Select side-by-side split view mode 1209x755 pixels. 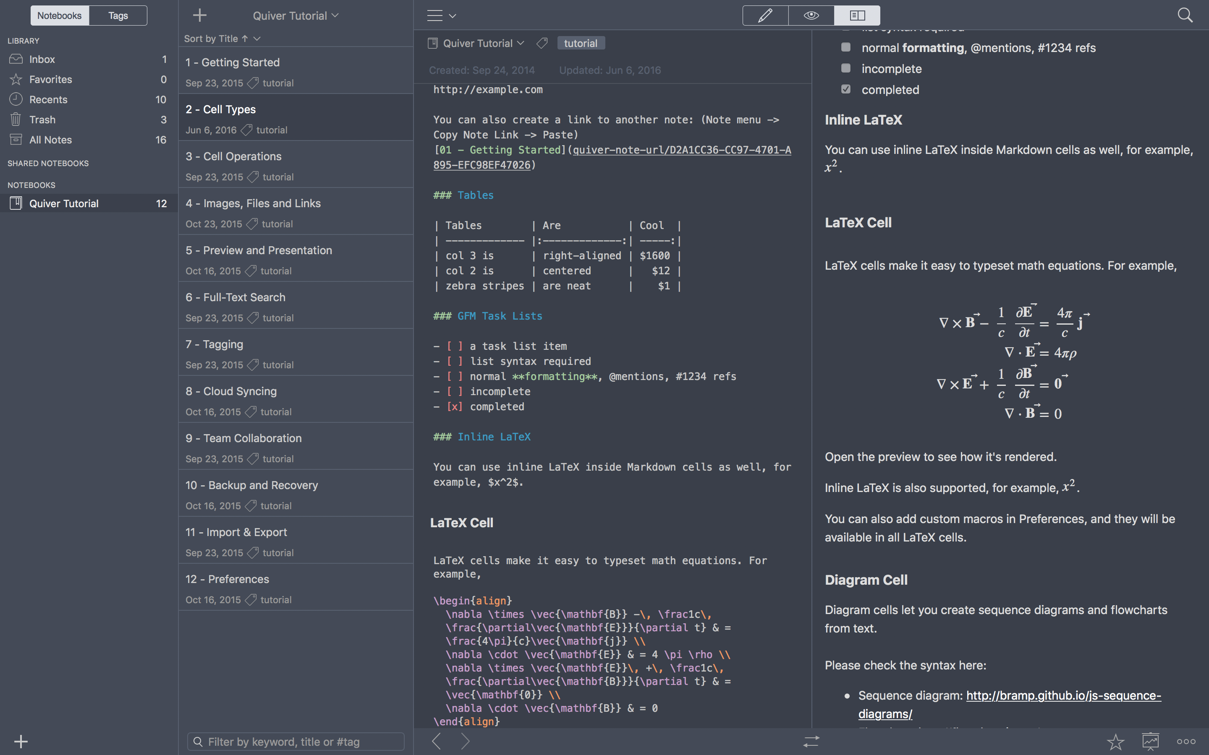click(x=857, y=16)
